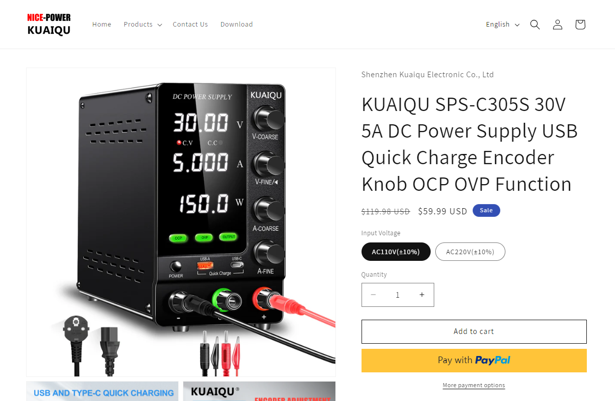The width and height of the screenshot is (615, 401).
Task: Add the power supply to cart
Action: point(474,331)
